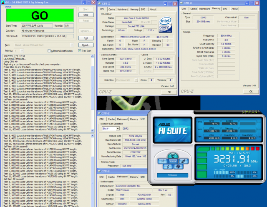
Task: Open About tab in CPU-Z memory timings window
Action: (x=234, y=9)
